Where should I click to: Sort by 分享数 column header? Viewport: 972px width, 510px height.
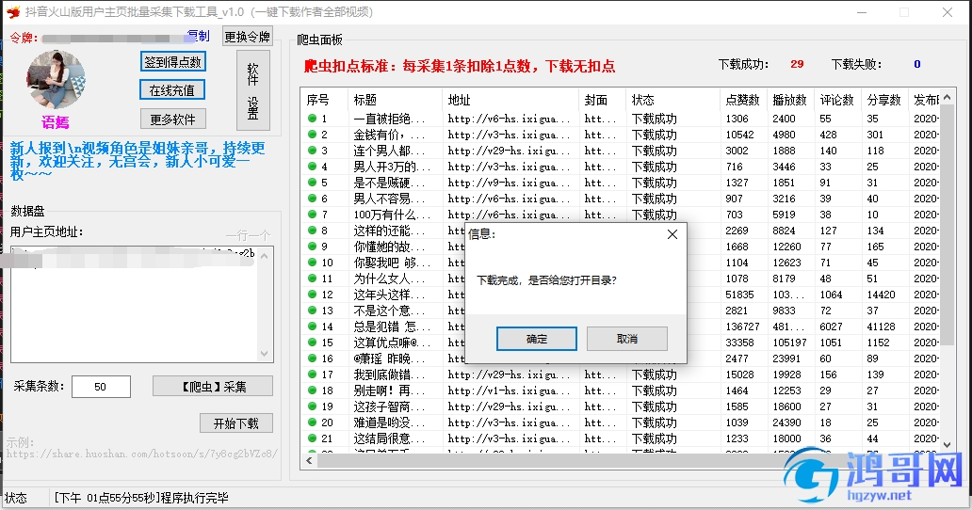[x=885, y=100]
